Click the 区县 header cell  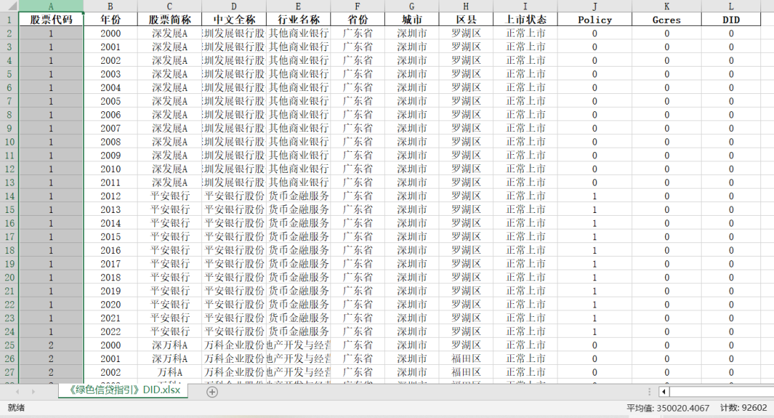click(x=466, y=20)
